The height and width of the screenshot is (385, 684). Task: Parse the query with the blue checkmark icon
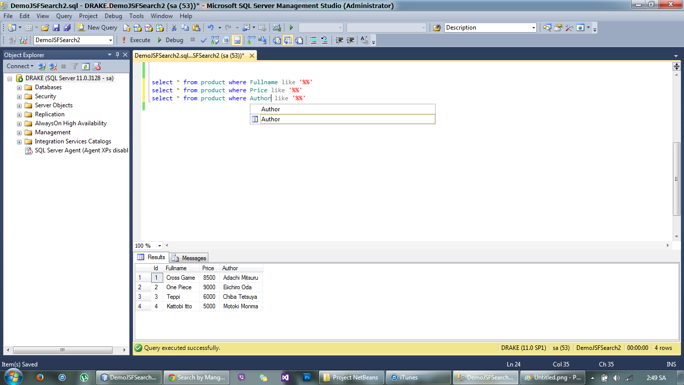[204, 40]
